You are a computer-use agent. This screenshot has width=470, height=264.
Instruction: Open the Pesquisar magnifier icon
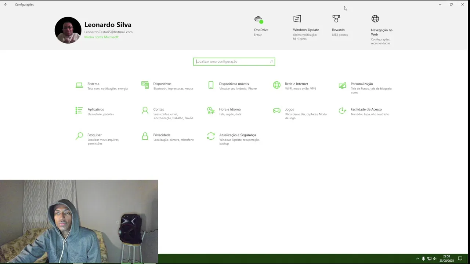pos(79,136)
